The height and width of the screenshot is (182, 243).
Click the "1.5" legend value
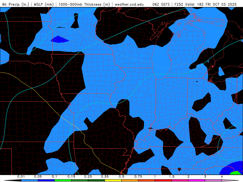(172, 177)
